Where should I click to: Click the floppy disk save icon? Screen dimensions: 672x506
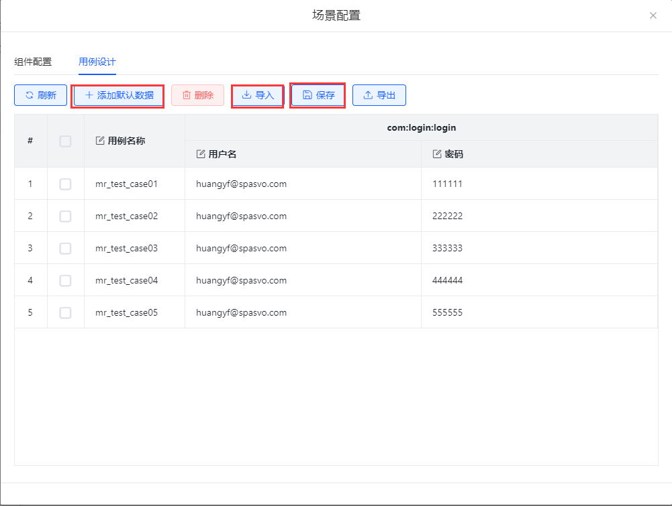[307, 95]
